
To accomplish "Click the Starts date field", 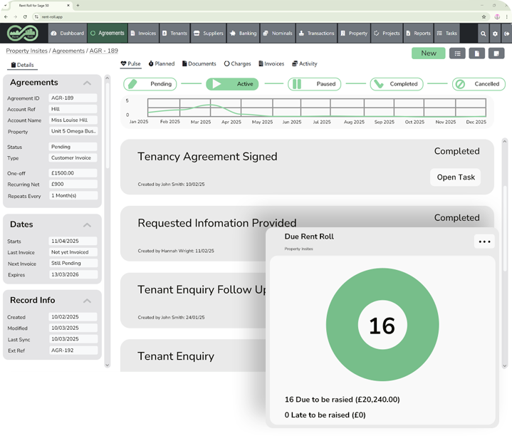I will coord(73,241).
